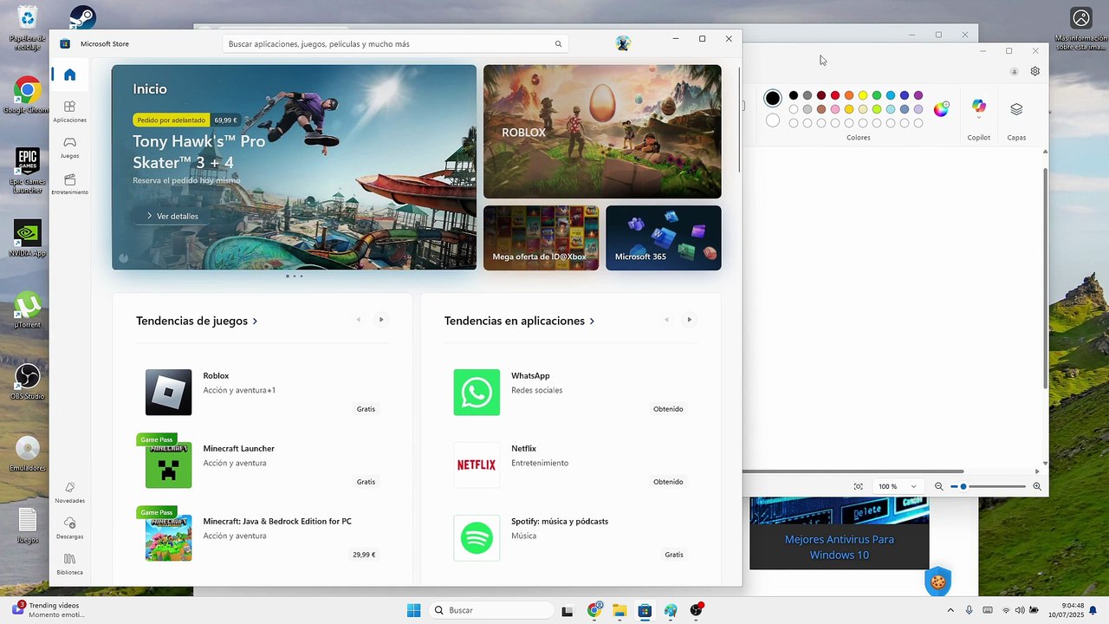Open File Explorer from the taskbar

[619, 610]
